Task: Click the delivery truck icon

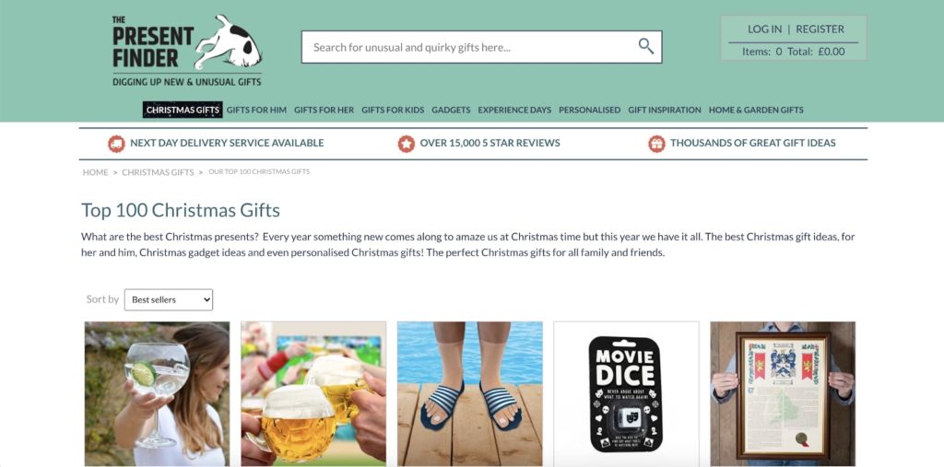Action: pyautogui.click(x=116, y=143)
